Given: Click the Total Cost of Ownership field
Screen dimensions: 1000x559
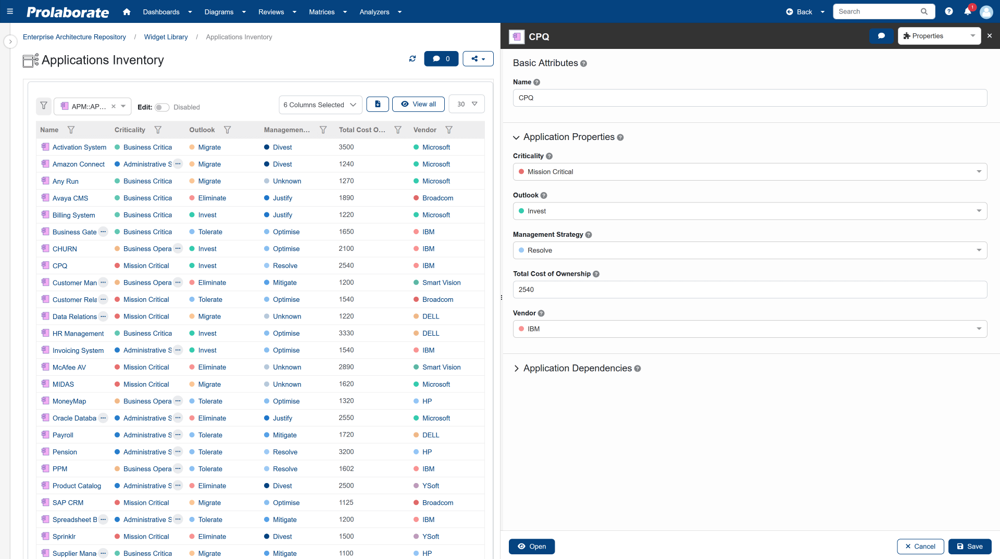Looking at the screenshot, I should pos(749,290).
